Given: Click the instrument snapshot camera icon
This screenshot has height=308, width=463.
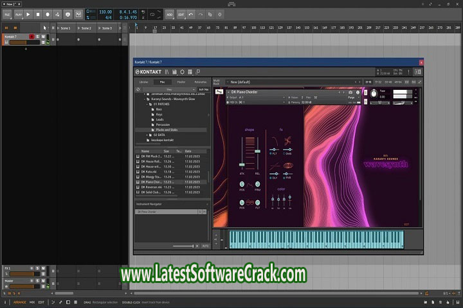Looking at the screenshot, I should point(350,92).
